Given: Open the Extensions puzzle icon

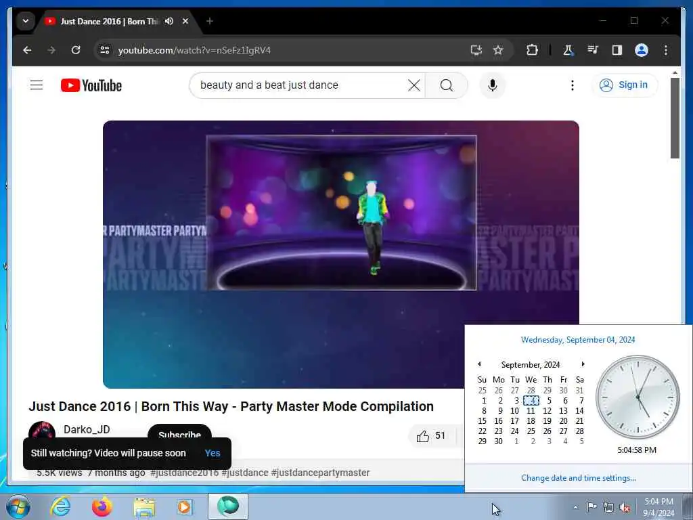Looking at the screenshot, I should click(532, 50).
